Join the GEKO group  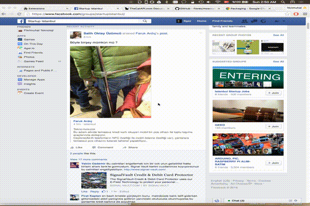(x=273, y=126)
